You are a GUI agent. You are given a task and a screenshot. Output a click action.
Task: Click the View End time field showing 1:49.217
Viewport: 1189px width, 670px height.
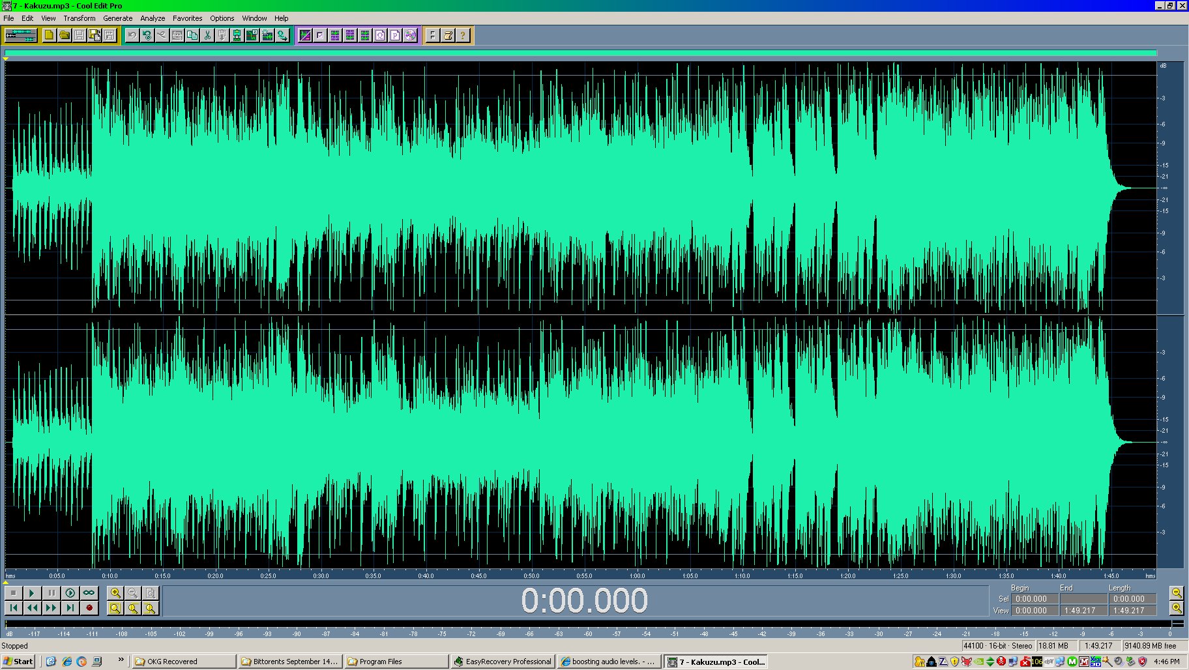(1084, 610)
